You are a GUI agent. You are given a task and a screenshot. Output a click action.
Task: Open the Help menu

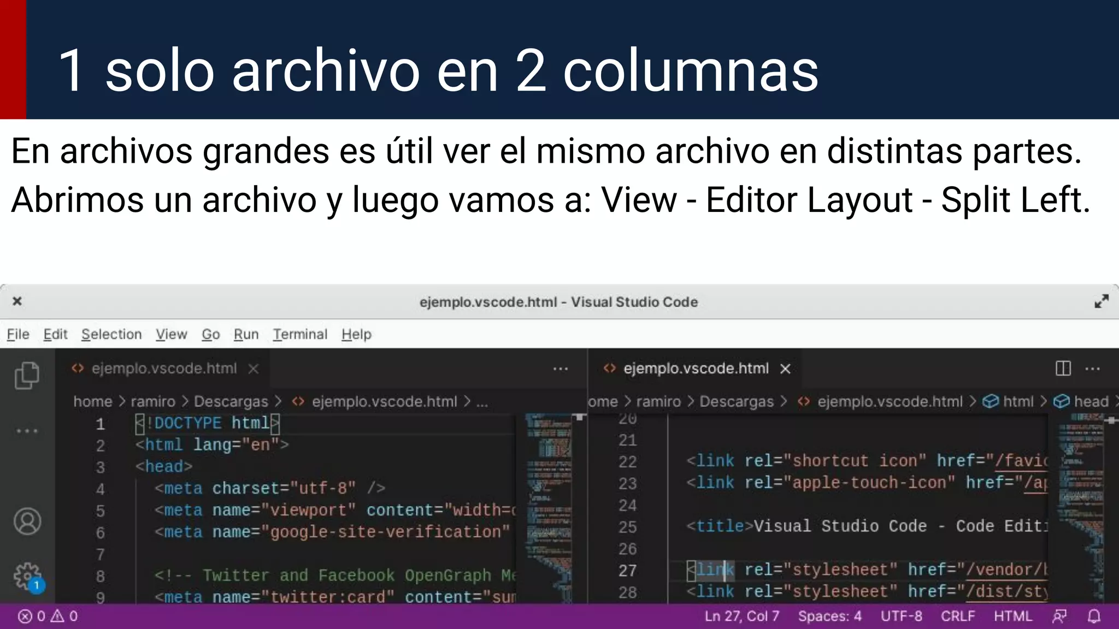click(356, 334)
